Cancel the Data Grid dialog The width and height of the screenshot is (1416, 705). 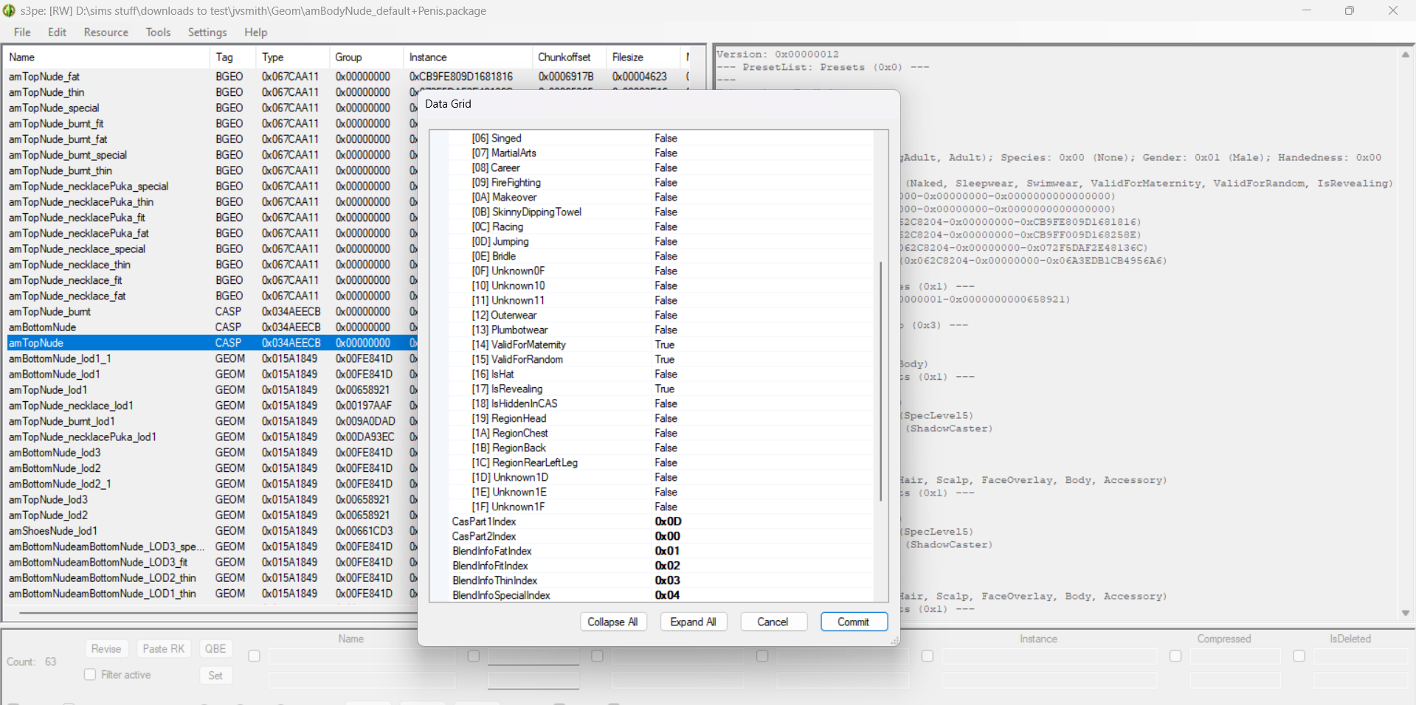tap(773, 622)
